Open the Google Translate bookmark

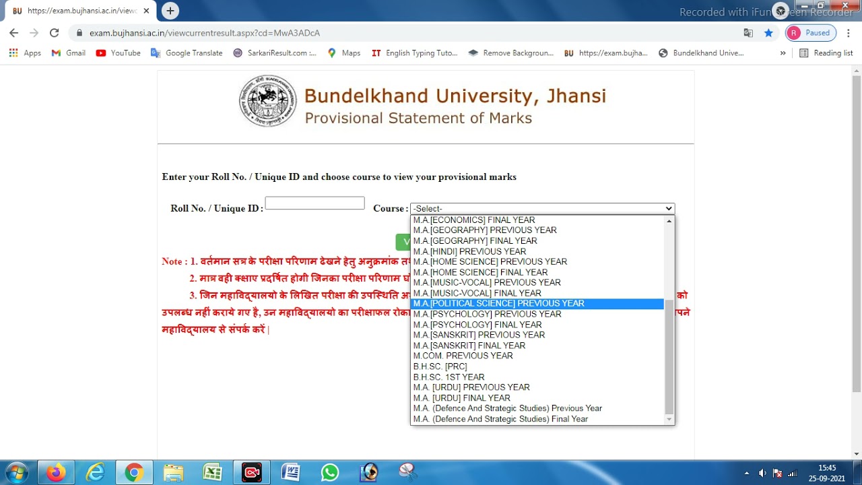187,53
